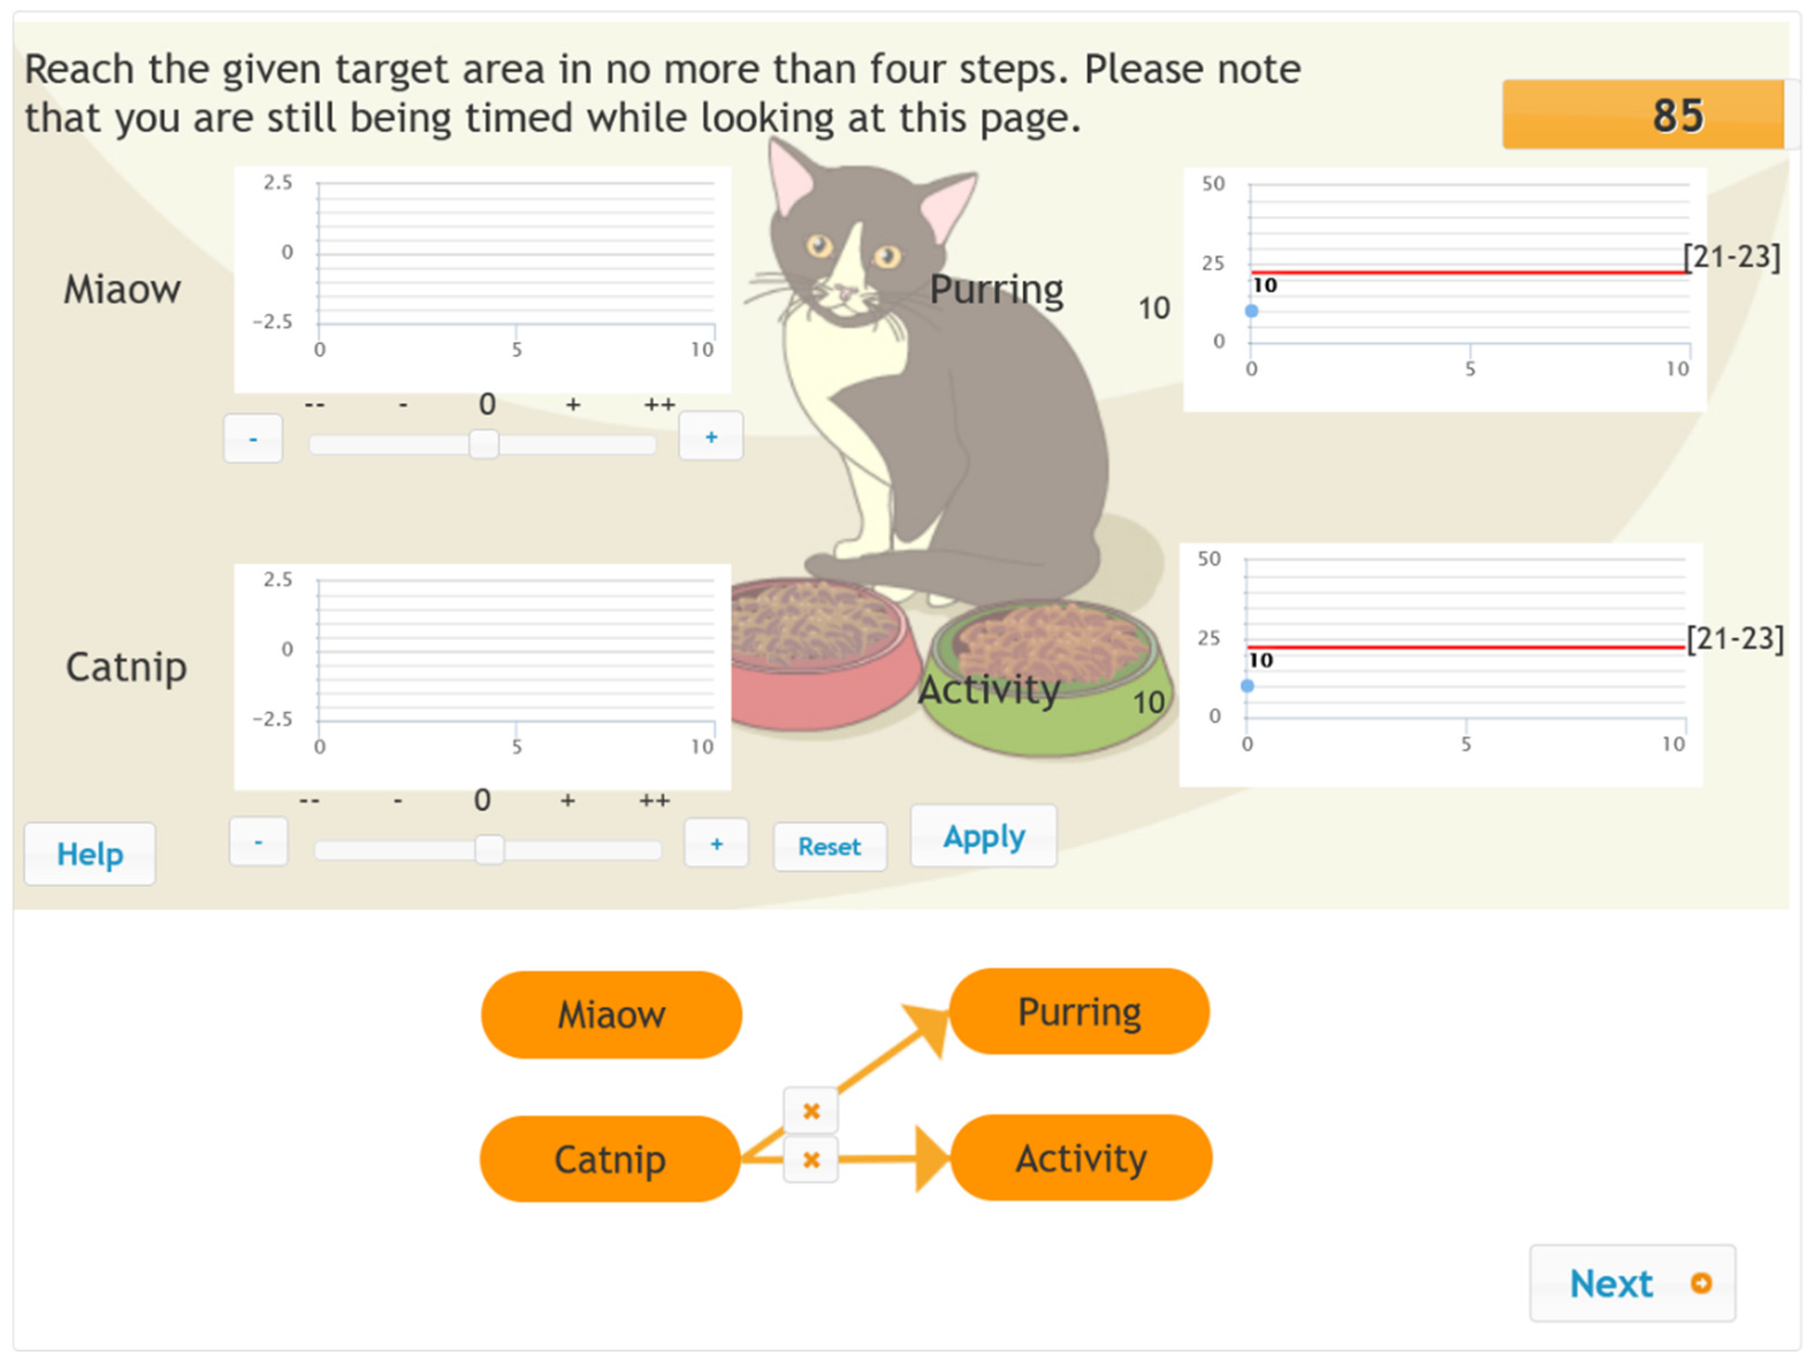Select the Activity node in the diagram

[1081, 1159]
